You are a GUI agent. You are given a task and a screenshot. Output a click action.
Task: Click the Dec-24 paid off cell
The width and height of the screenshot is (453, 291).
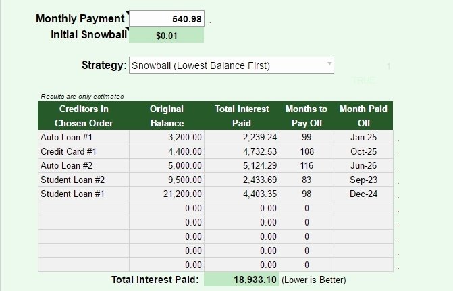click(363, 194)
